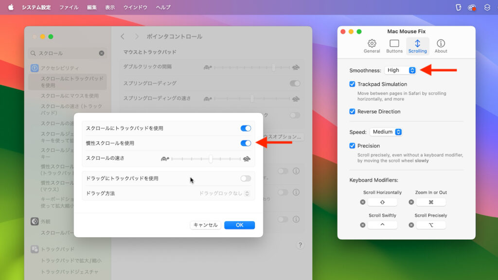Clear the スクロール search field with the x

[x=101, y=53]
